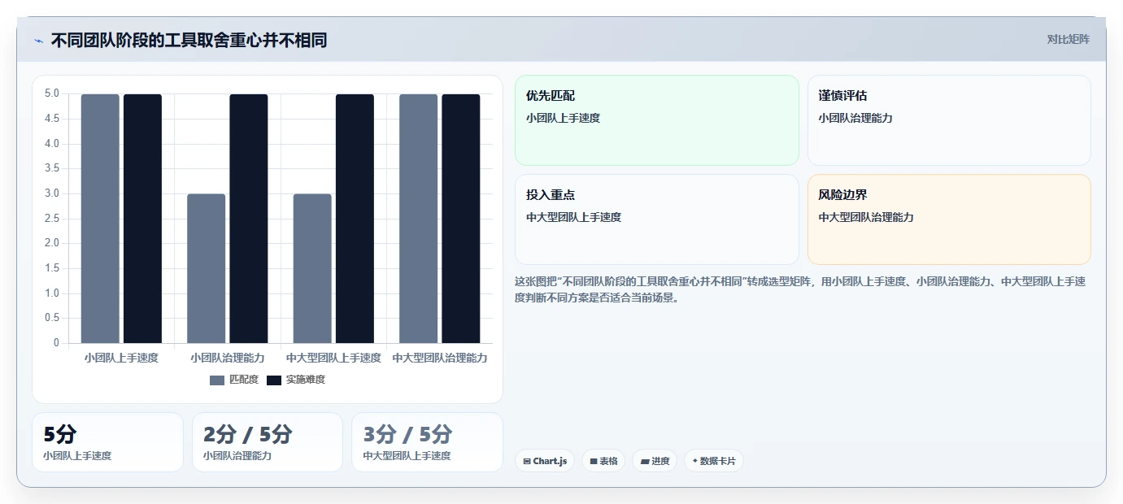Click the x-axis label 中大型团队上手速度
The height and width of the screenshot is (504, 1123).
[333, 358]
